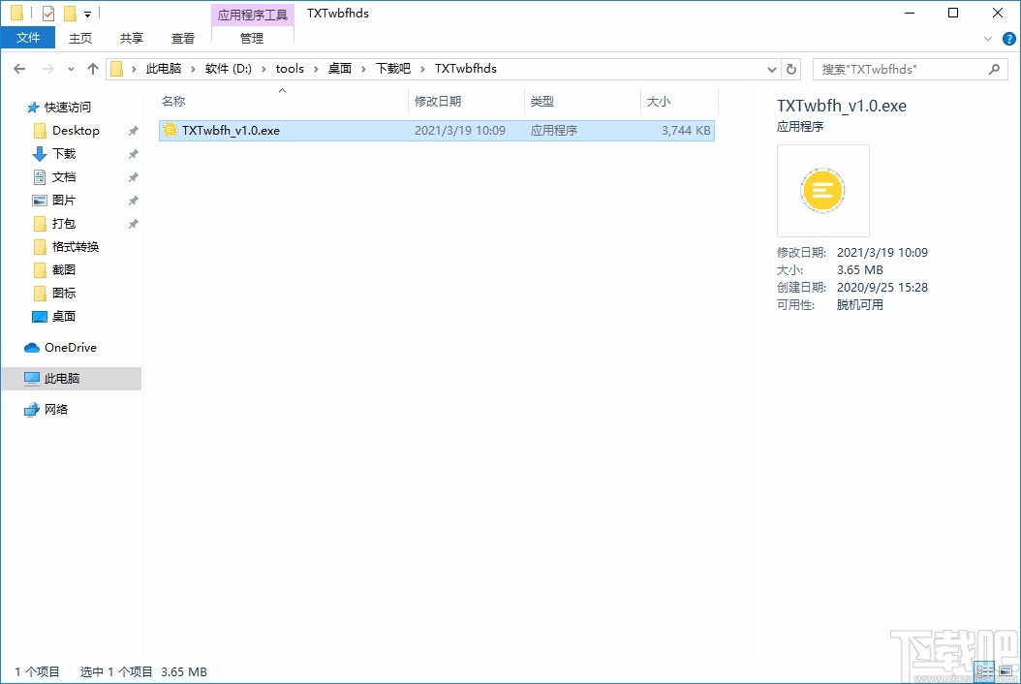The image size is (1021, 684).
Task: Click the help question mark icon
Action: click(x=1008, y=38)
